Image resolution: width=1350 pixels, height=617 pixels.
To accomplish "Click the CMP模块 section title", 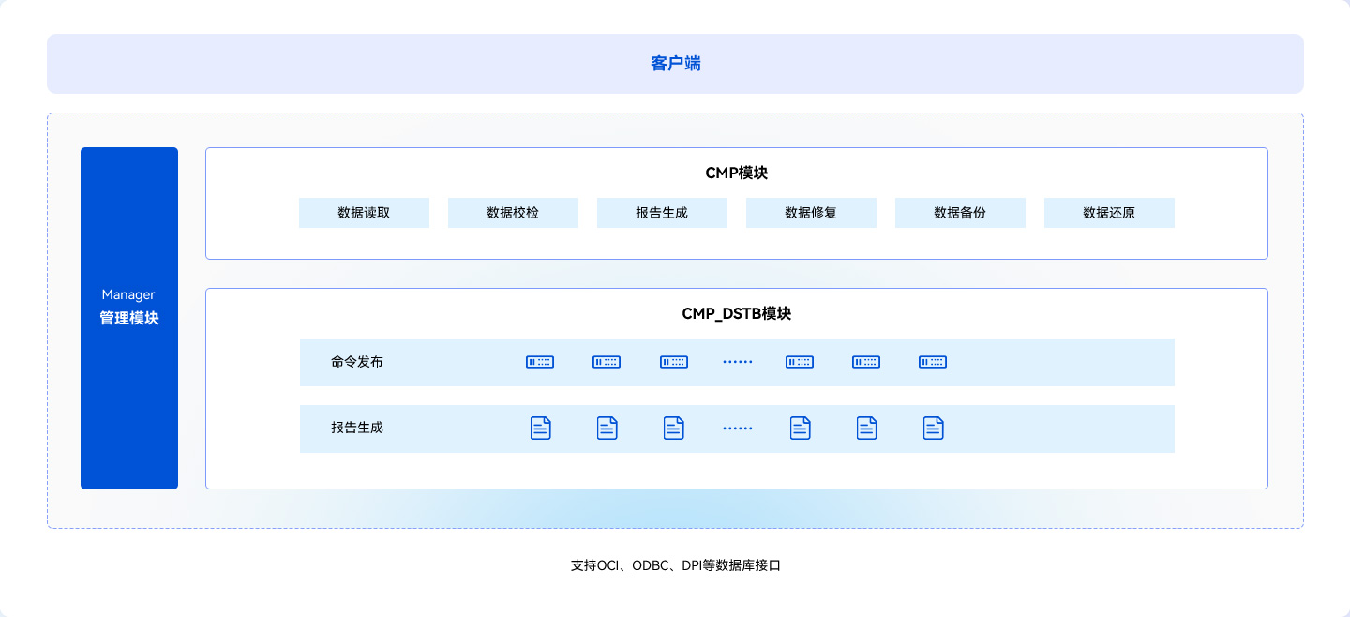I will (x=737, y=173).
